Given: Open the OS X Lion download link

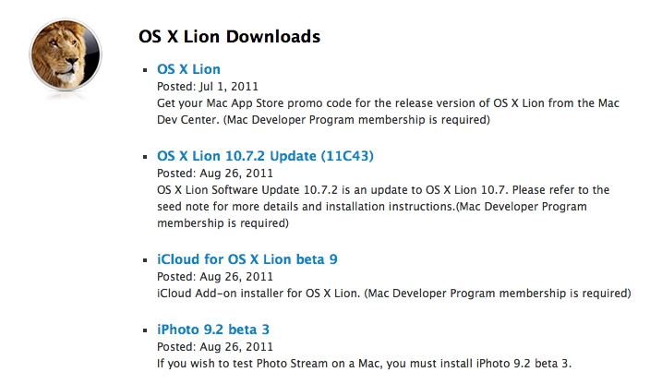Looking at the screenshot, I should [188, 69].
